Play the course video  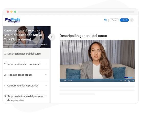(x=61, y=81)
